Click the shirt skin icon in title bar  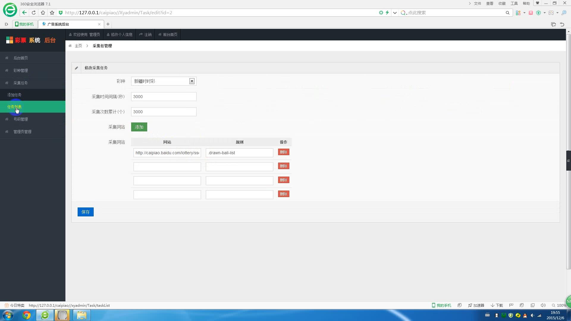coord(537,3)
